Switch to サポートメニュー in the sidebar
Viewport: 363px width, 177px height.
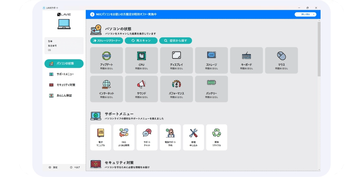pos(64,74)
